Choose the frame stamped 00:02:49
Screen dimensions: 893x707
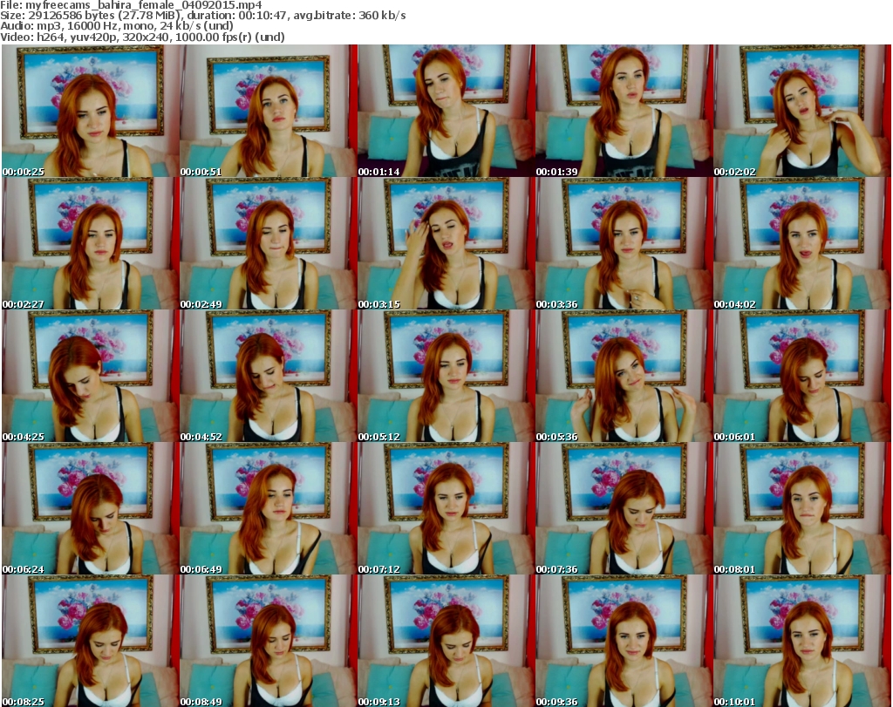[269, 243]
